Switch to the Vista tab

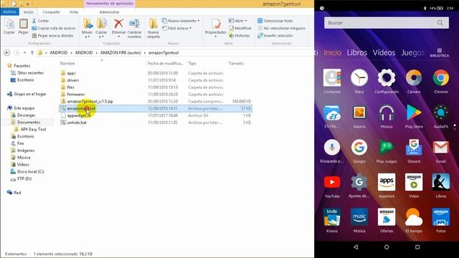click(74, 12)
